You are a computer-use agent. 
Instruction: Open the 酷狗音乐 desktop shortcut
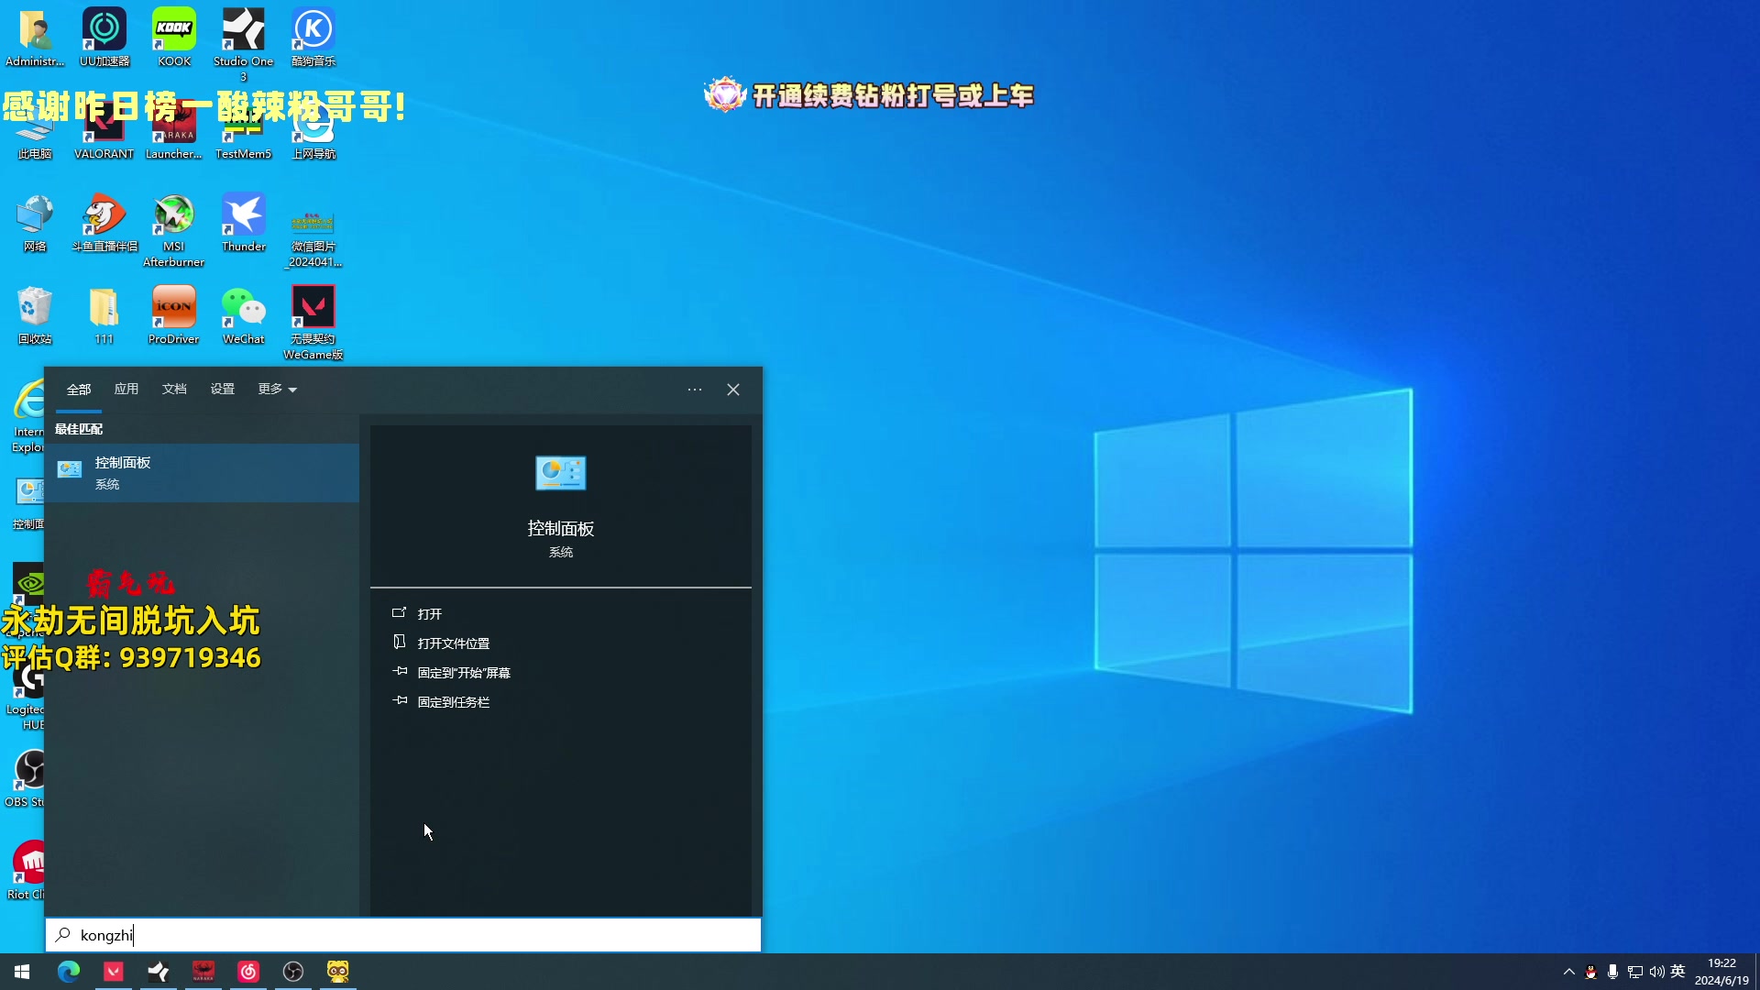(x=313, y=37)
